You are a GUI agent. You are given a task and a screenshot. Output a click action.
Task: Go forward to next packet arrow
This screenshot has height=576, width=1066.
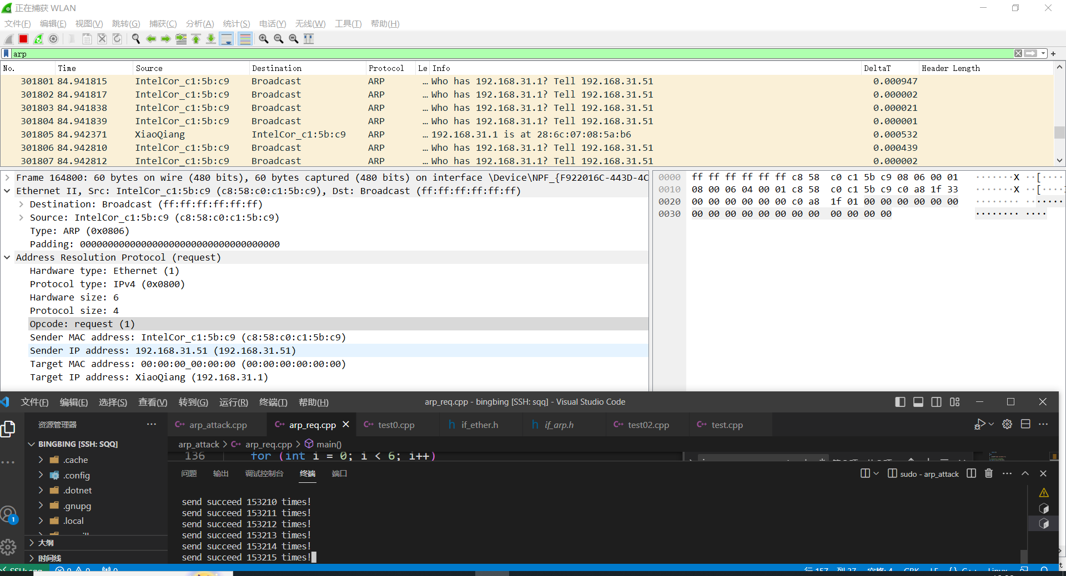[165, 39]
